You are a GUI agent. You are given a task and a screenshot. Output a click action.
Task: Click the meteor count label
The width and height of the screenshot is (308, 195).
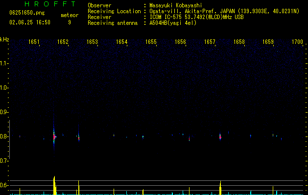[70, 15]
